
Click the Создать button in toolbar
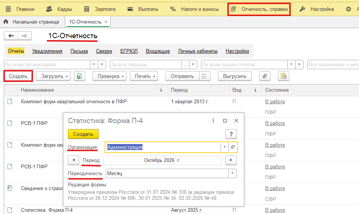tap(18, 76)
